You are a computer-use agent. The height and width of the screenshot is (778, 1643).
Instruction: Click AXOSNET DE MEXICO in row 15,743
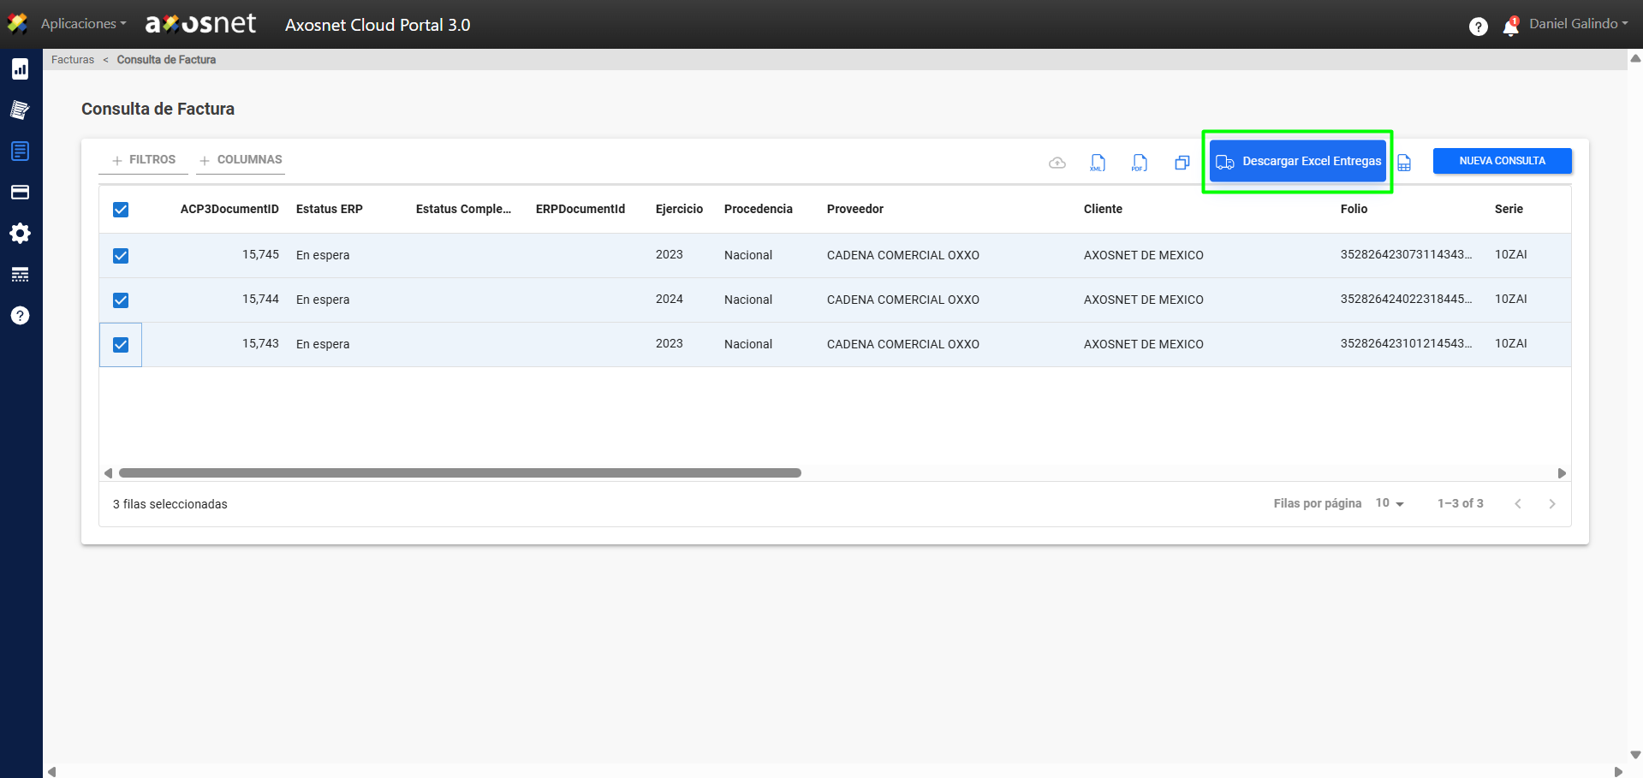click(x=1144, y=344)
